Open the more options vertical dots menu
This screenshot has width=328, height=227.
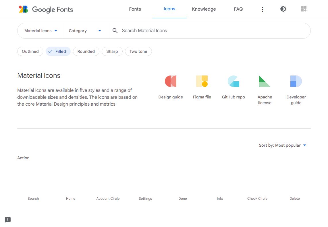tap(262, 9)
